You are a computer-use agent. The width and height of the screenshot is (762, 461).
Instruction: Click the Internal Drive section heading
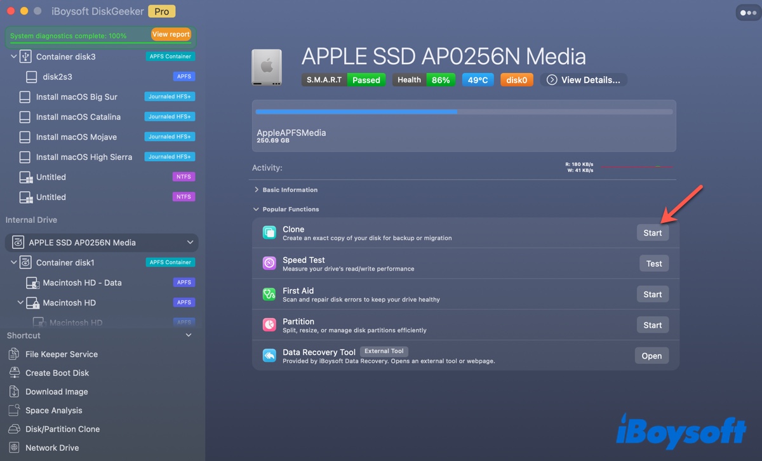(x=31, y=220)
